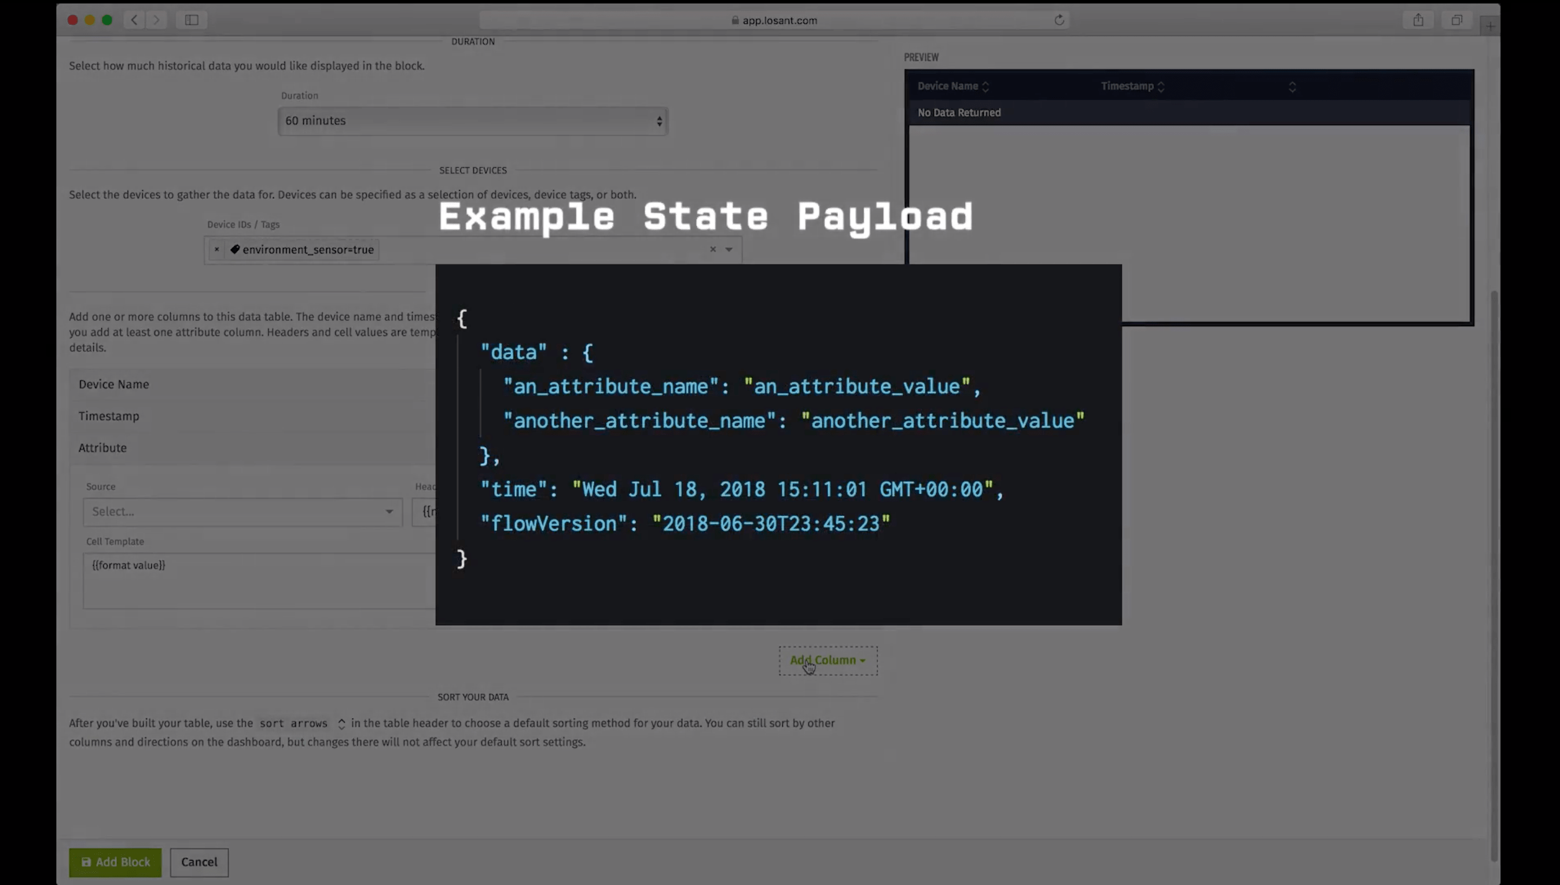
Task: Sort preview by Device Name arrows
Action: (x=985, y=86)
